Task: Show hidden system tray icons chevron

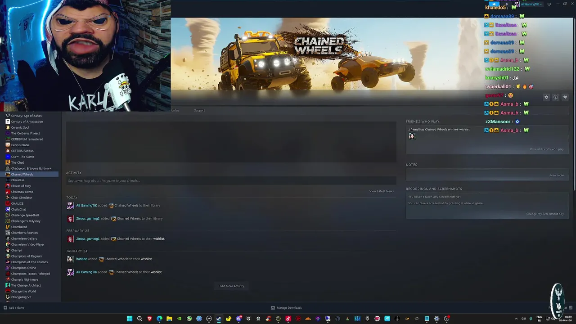Action: (x=516, y=319)
